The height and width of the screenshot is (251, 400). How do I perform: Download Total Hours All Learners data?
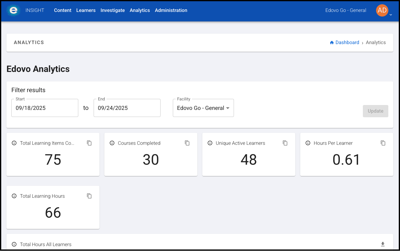(x=383, y=244)
